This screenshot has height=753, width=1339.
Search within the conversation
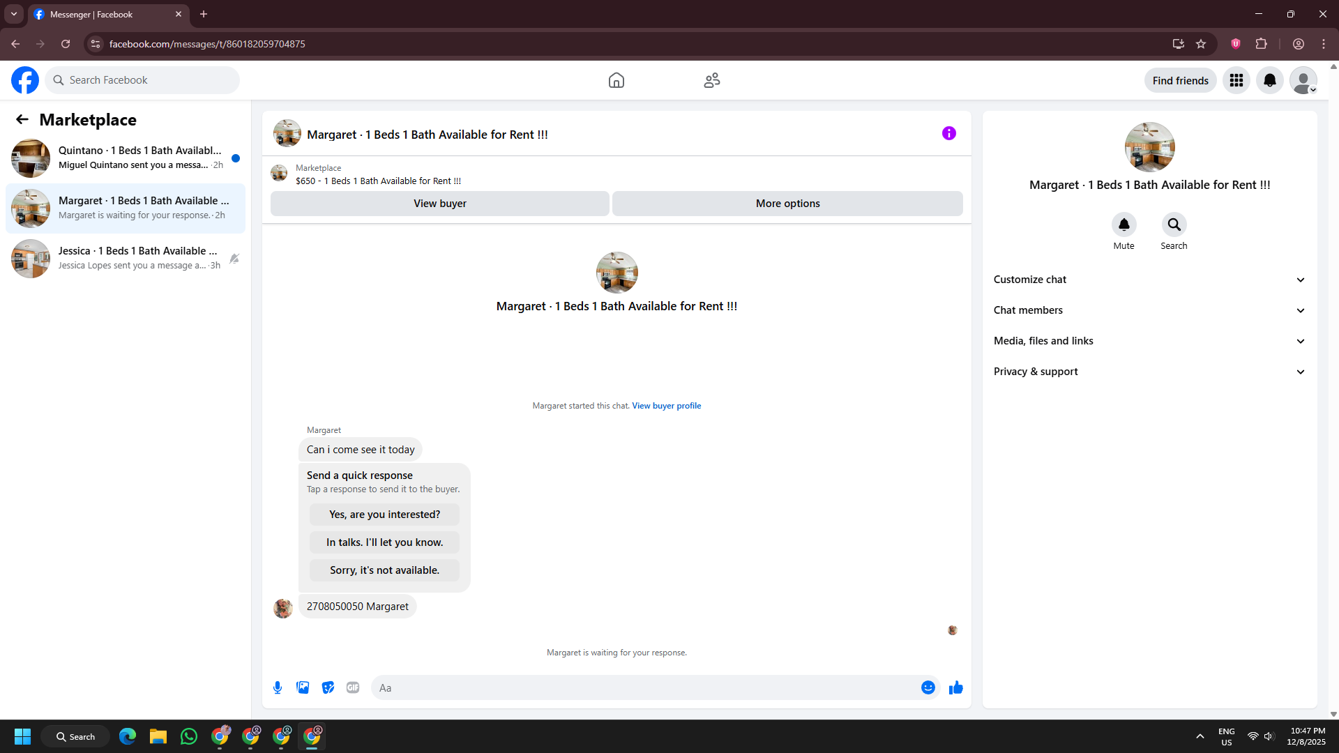coord(1174,225)
